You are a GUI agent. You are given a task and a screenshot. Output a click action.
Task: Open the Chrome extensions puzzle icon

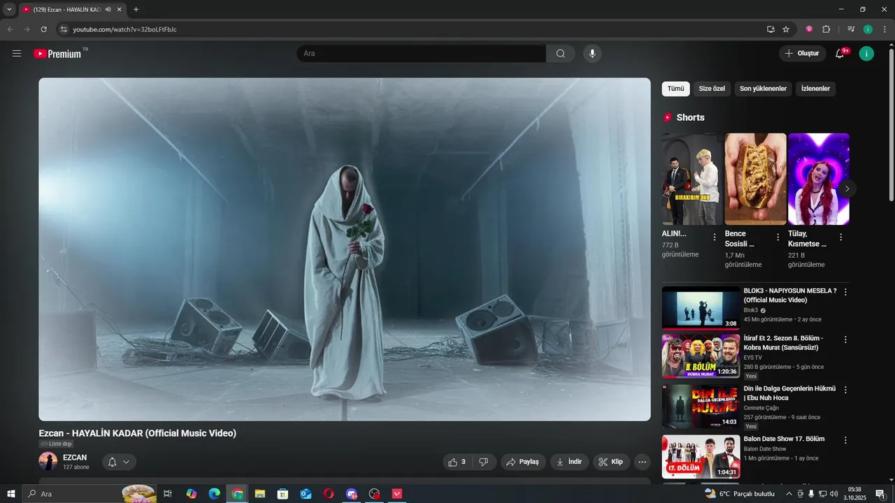pyautogui.click(x=826, y=29)
